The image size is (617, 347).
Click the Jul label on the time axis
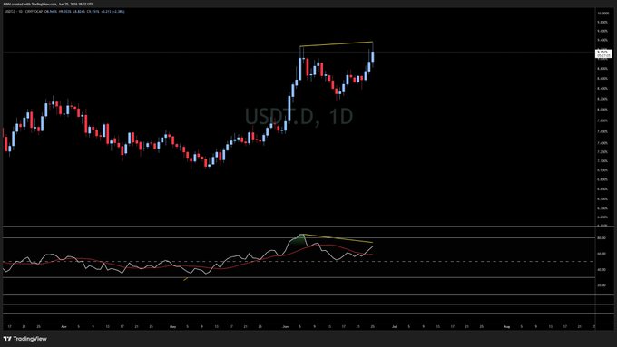395,326
